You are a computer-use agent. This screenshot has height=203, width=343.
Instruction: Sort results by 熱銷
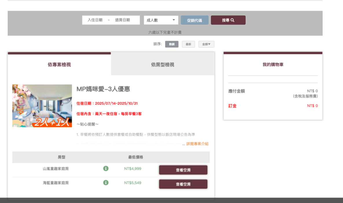[x=172, y=44]
